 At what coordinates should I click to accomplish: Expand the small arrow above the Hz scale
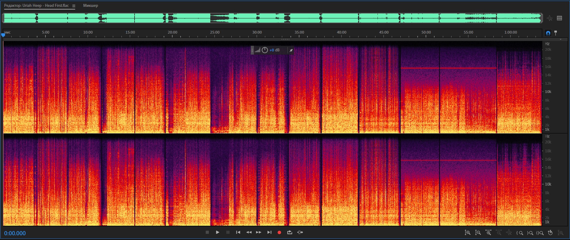560,40
